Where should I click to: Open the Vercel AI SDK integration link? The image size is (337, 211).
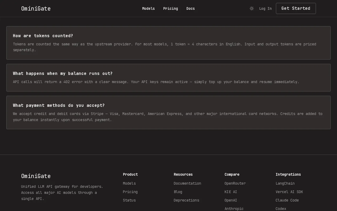[289, 192]
